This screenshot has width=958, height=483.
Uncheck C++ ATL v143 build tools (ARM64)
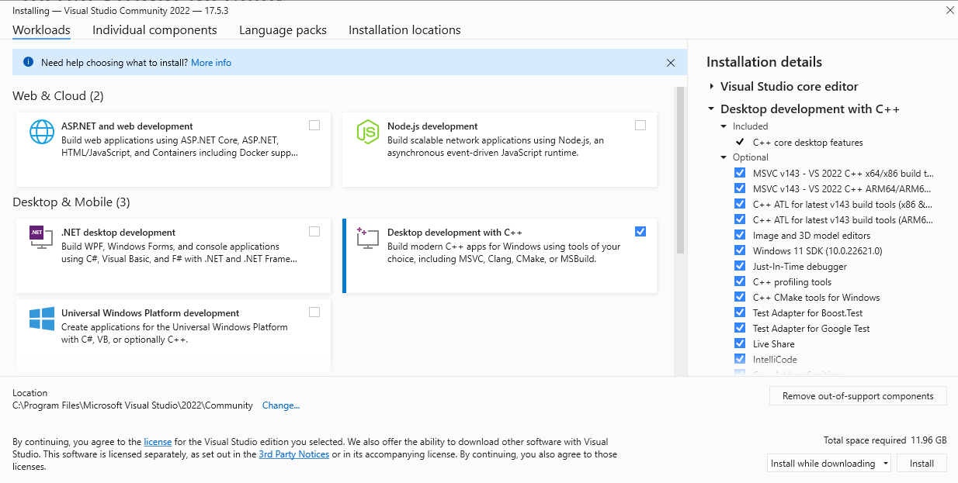tap(740, 219)
